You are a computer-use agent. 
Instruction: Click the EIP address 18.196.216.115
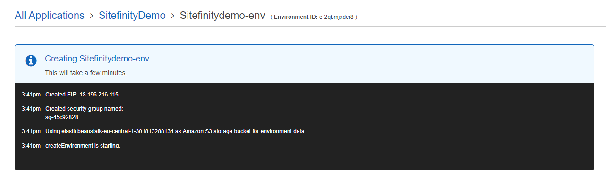(99, 95)
